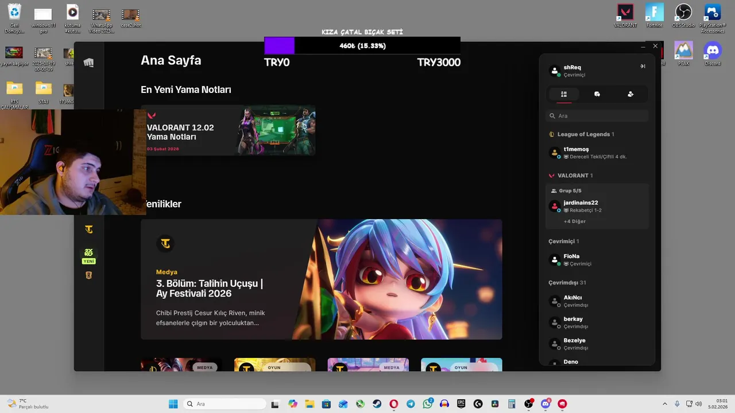
Task: Select offline friend berkay
Action: pyautogui.click(x=597, y=322)
